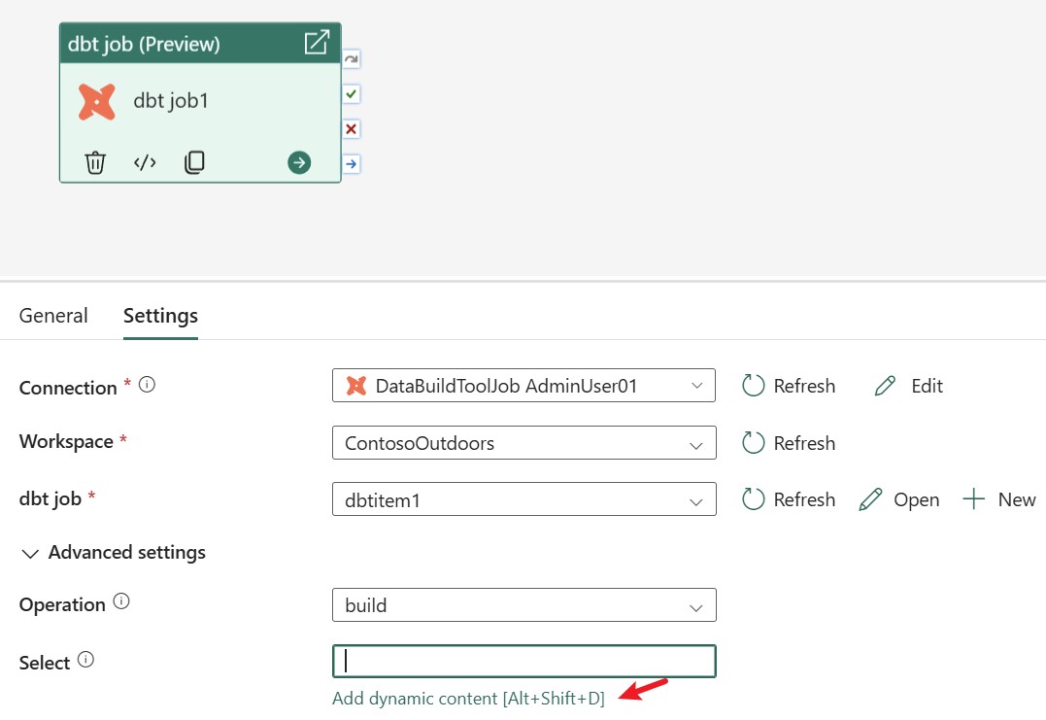Click the dbt job1 activity name

171,101
